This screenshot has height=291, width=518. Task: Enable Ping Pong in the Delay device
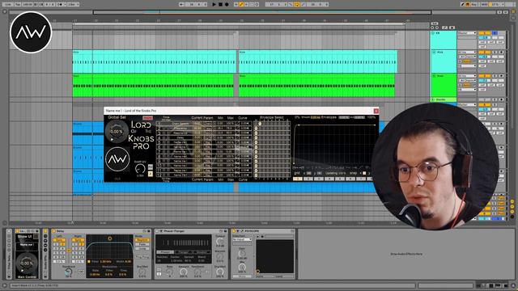[142, 257]
